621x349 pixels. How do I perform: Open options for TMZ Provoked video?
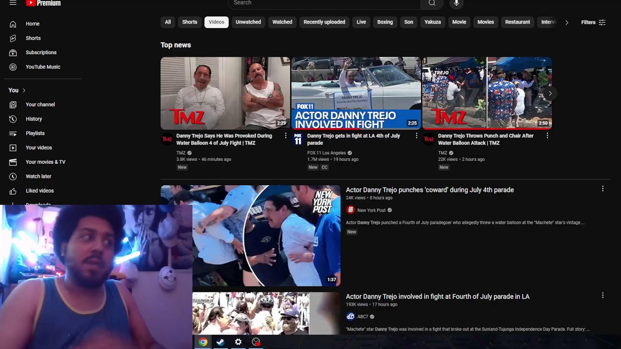[x=285, y=136]
